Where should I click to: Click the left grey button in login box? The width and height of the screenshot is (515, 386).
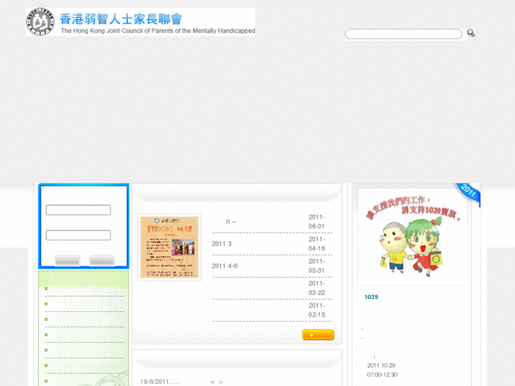[67, 260]
